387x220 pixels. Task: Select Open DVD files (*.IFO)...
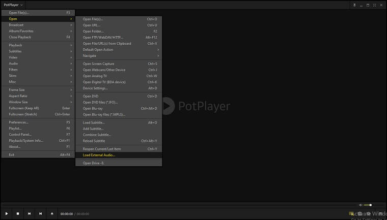pos(119,102)
